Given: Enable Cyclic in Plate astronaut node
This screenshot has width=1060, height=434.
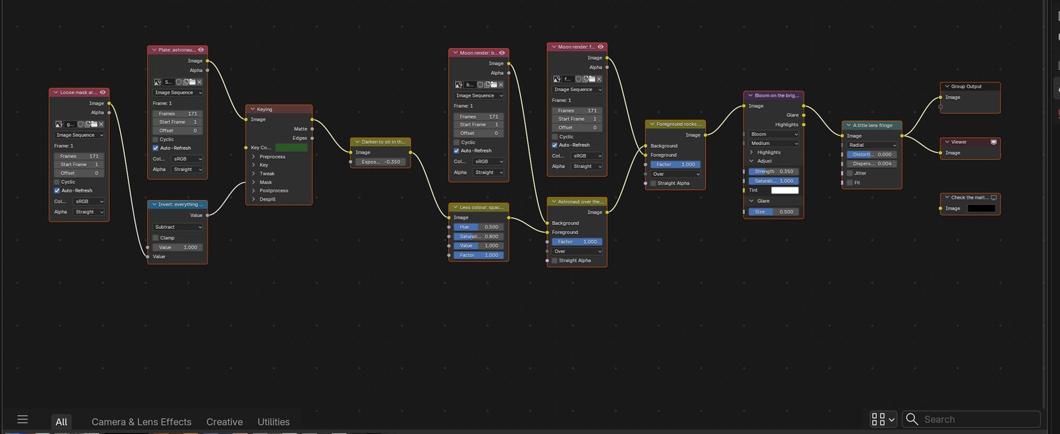Looking at the screenshot, I should point(155,139).
